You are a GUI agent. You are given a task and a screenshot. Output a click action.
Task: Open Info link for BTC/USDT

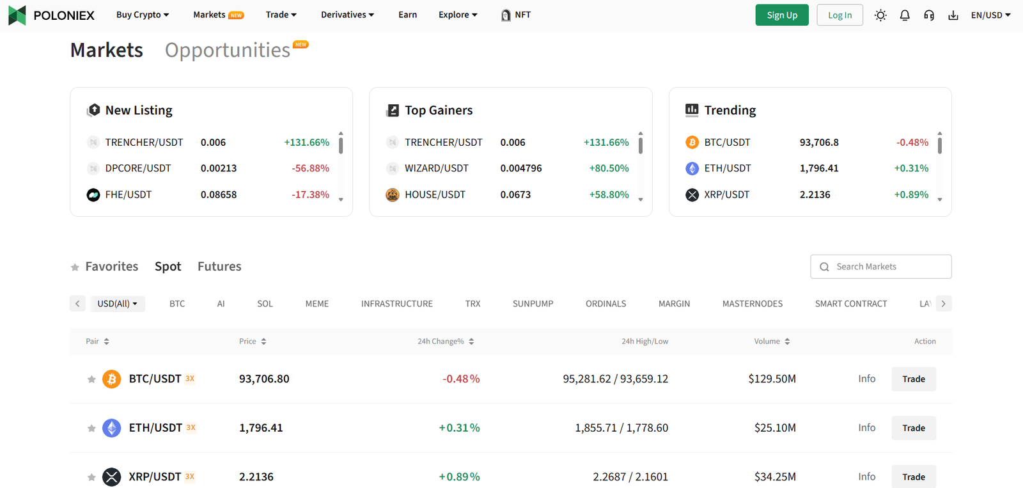(867, 379)
